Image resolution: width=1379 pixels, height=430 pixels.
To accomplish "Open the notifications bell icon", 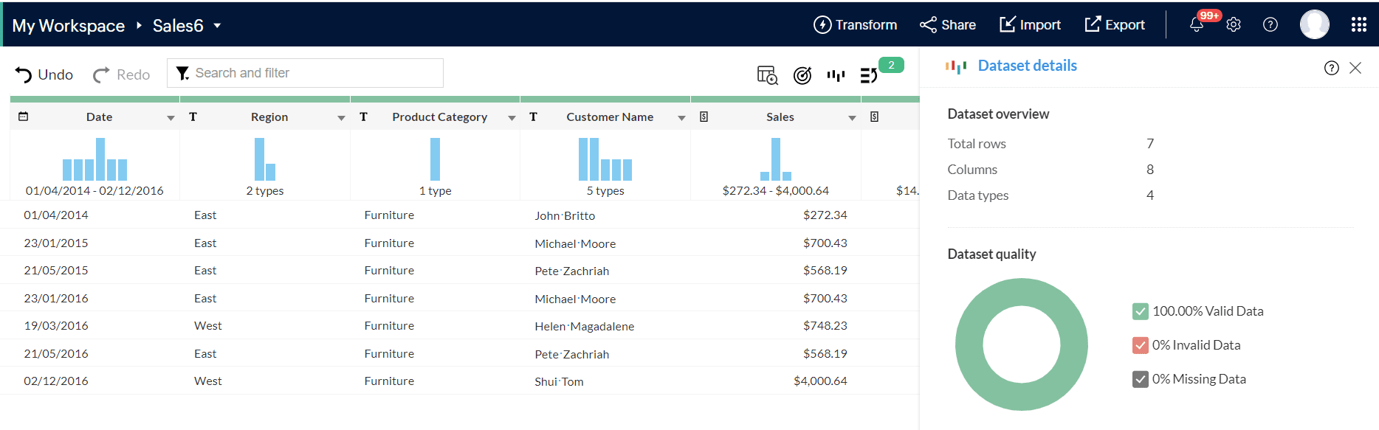I will pyautogui.click(x=1197, y=25).
